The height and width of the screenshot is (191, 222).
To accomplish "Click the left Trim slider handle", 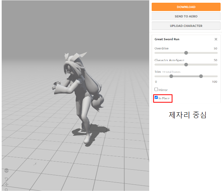I will [171, 76].
